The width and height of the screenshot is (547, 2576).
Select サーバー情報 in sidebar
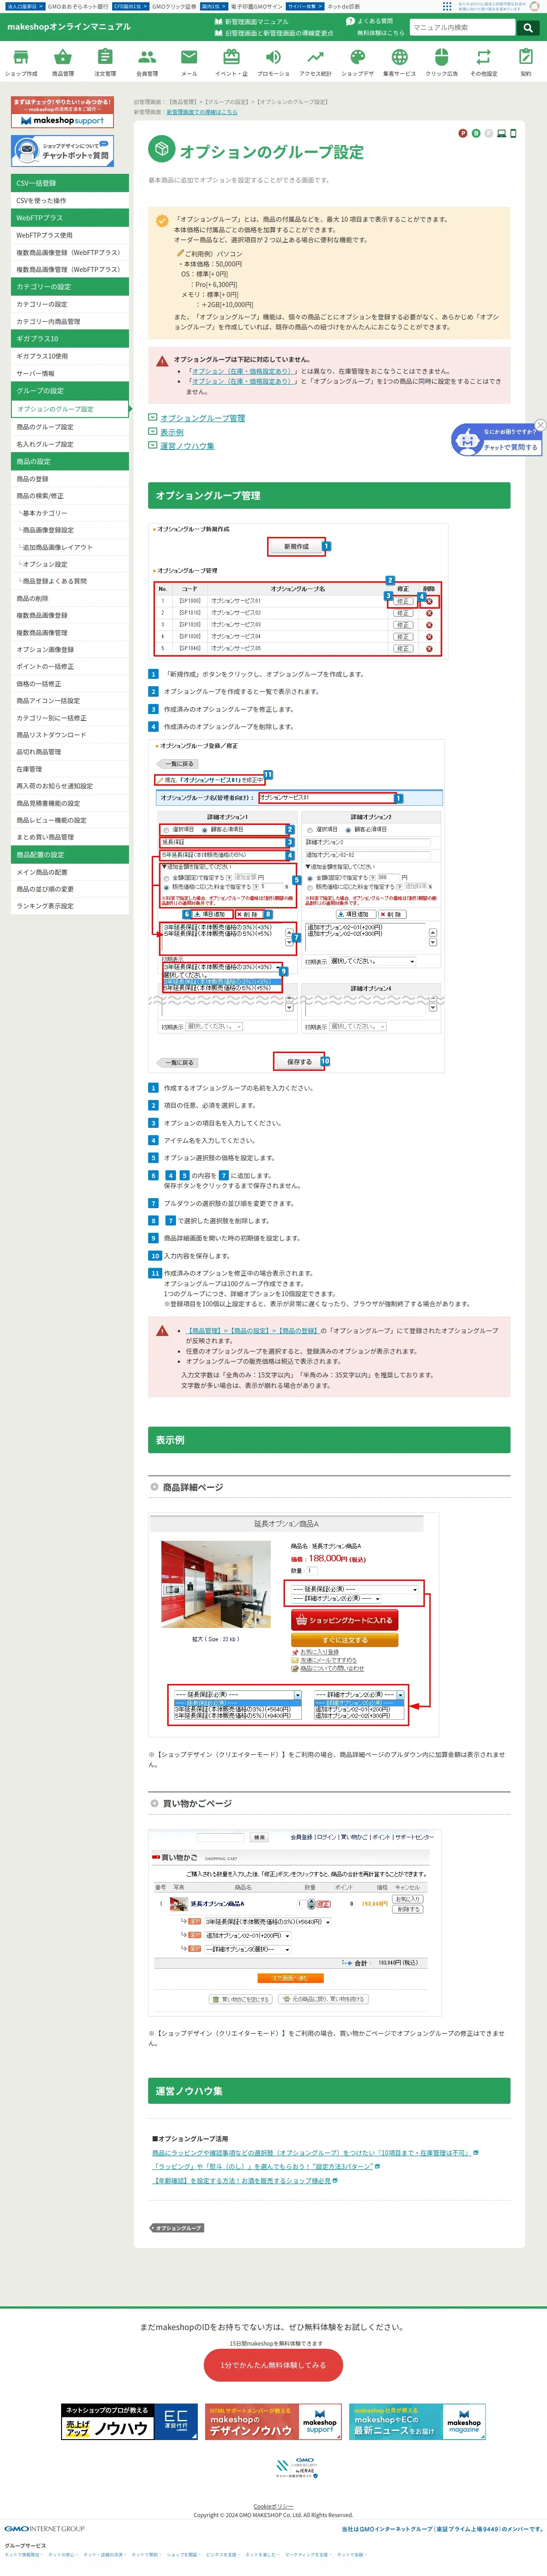point(70,373)
